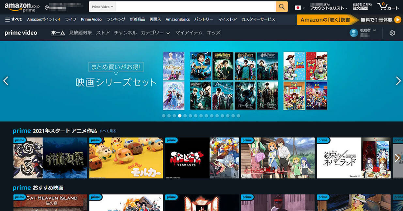
Task: Show the next hero banner slide
Action: tap(398, 81)
